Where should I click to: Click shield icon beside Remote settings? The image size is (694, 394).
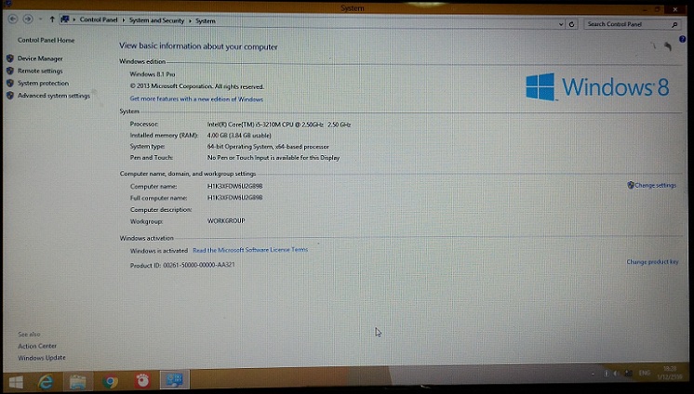click(x=10, y=71)
